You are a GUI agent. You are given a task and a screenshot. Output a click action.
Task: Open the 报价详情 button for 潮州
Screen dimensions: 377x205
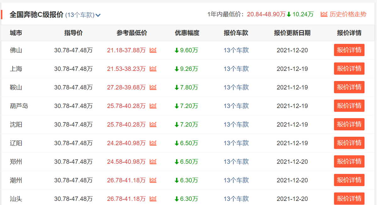(x=349, y=180)
